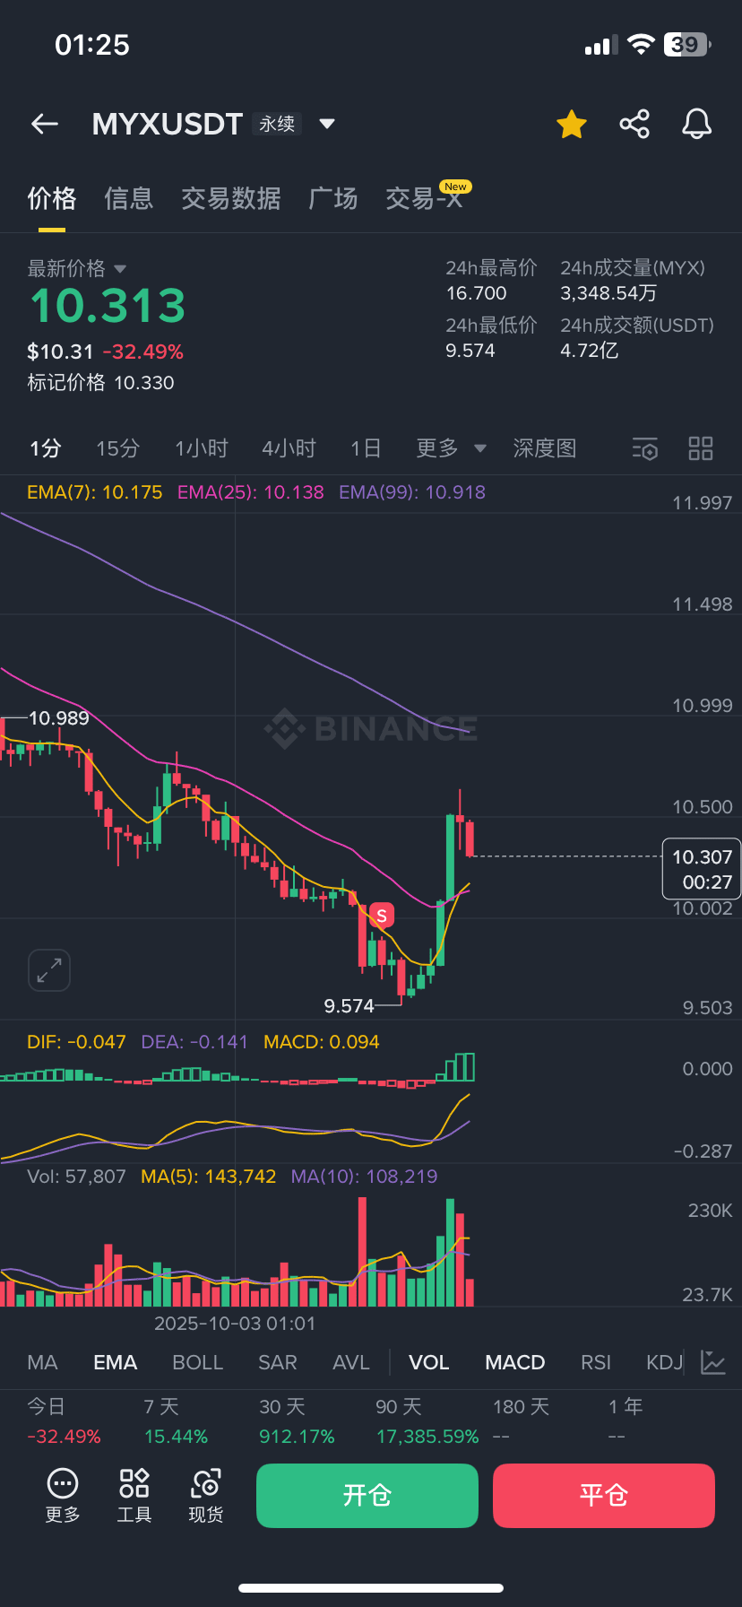Select the 1小时 timeframe
742x1607 pixels.
click(x=202, y=447)
